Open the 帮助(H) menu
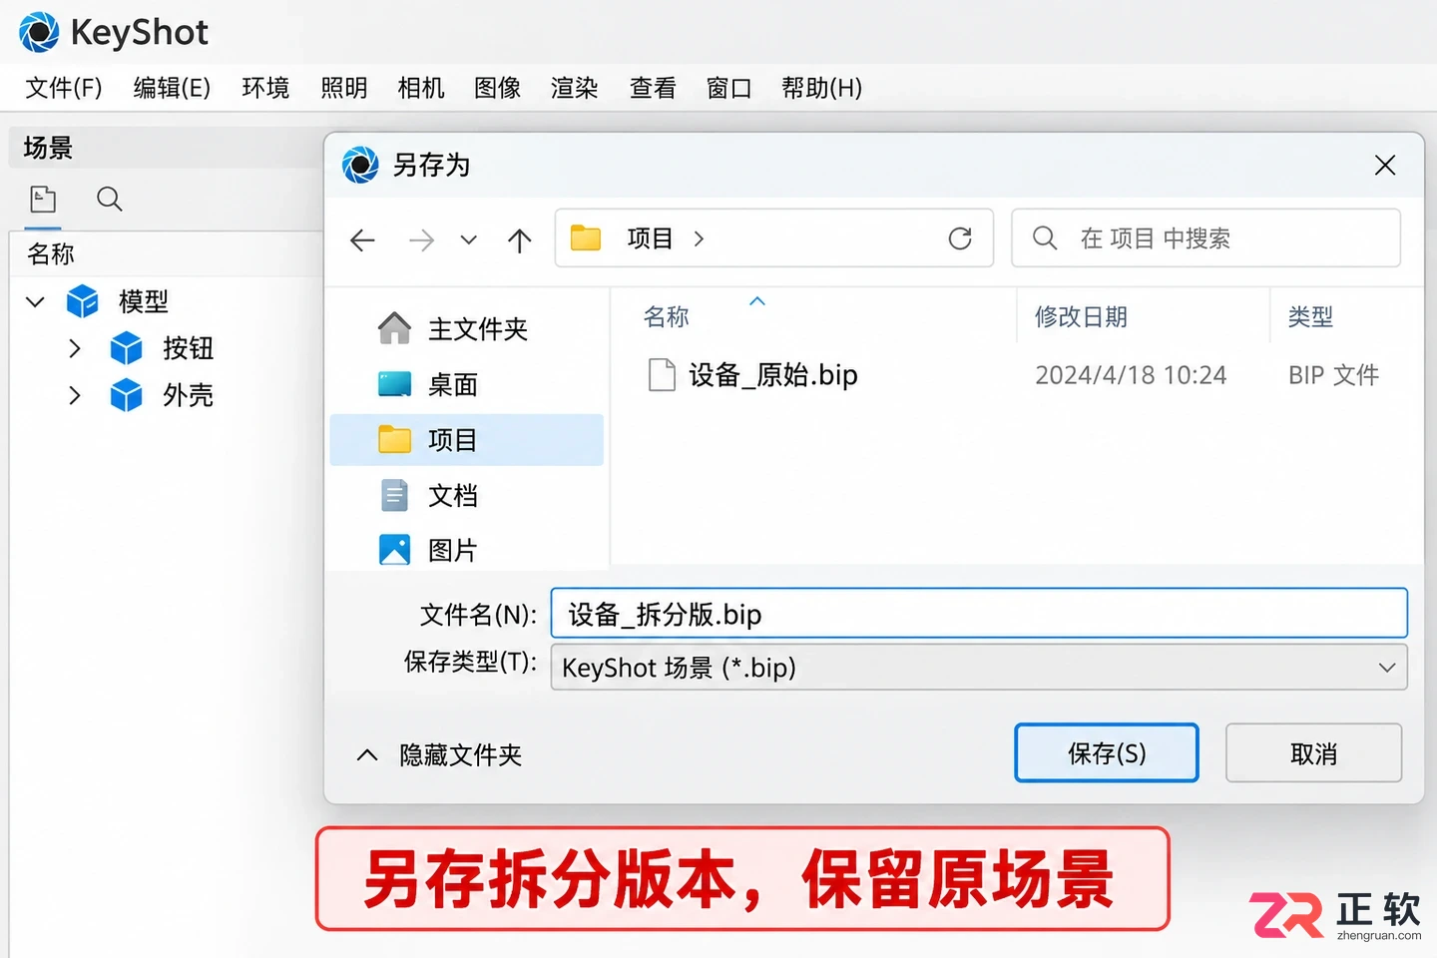 point(821,88)
